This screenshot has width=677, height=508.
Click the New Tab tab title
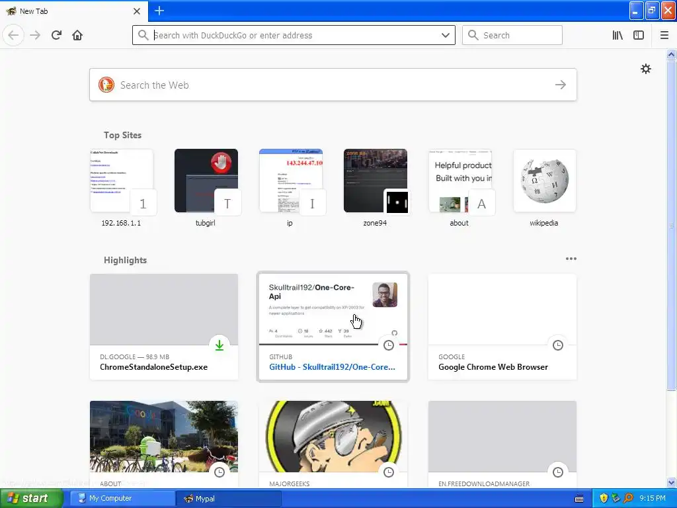point(34,11)
